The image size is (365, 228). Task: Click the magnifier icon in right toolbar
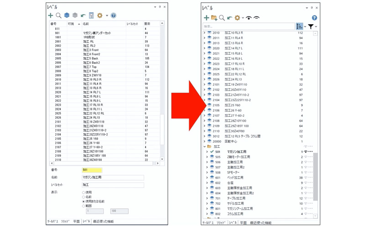click(x=222, y=18)
